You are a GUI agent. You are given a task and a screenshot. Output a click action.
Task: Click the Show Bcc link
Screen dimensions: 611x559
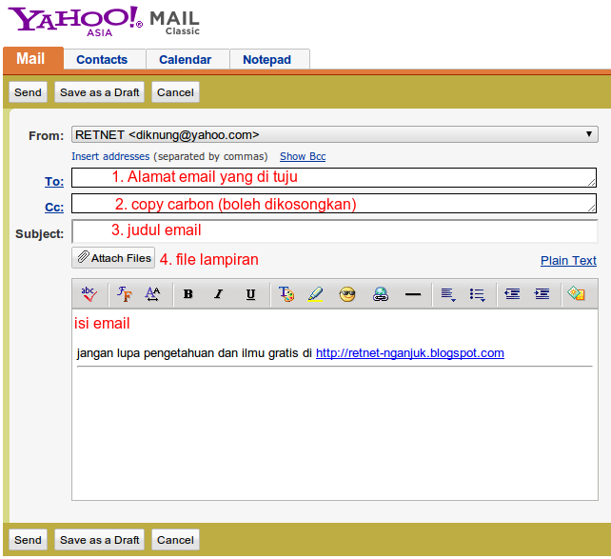303,156
